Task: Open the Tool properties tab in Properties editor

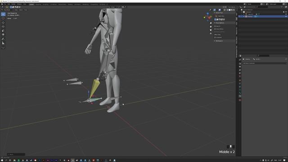Action: coord(240,60)
